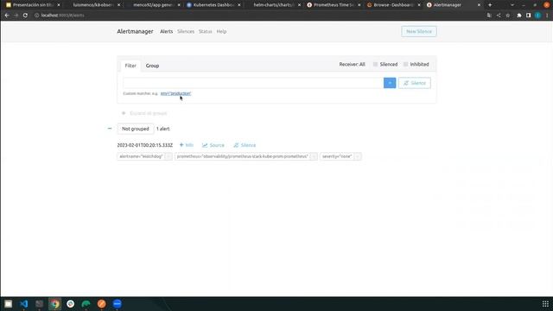This screenshot has height=311, width=553.
Task: Click the browser profile avatar icon
Action: (537, 16)
